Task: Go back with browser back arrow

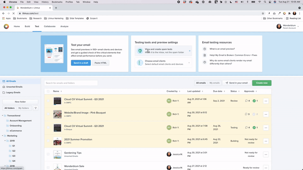Action: (3, 13)
